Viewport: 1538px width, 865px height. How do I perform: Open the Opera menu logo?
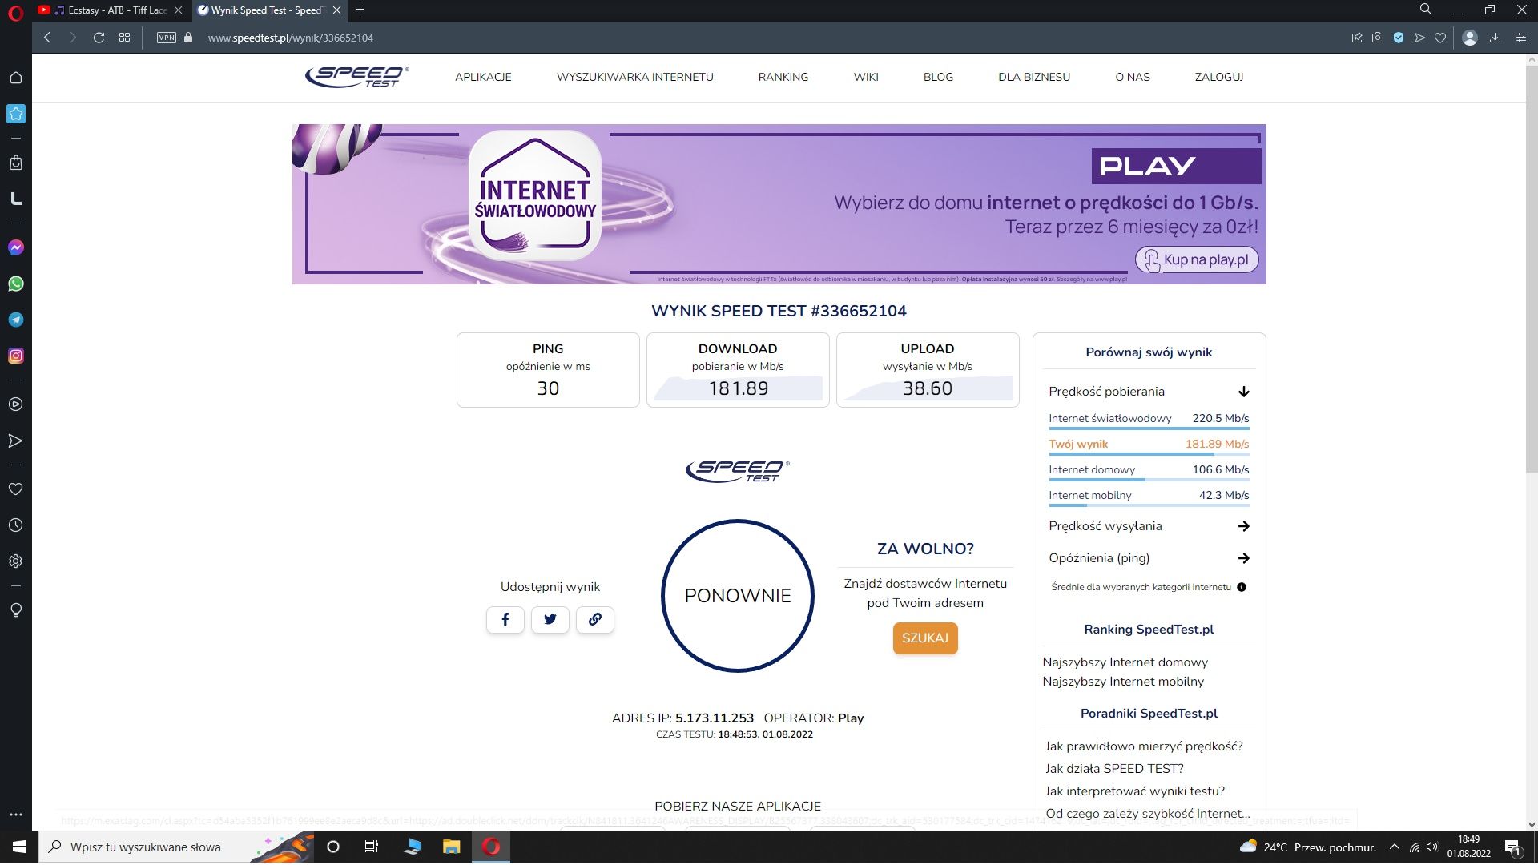15,13
